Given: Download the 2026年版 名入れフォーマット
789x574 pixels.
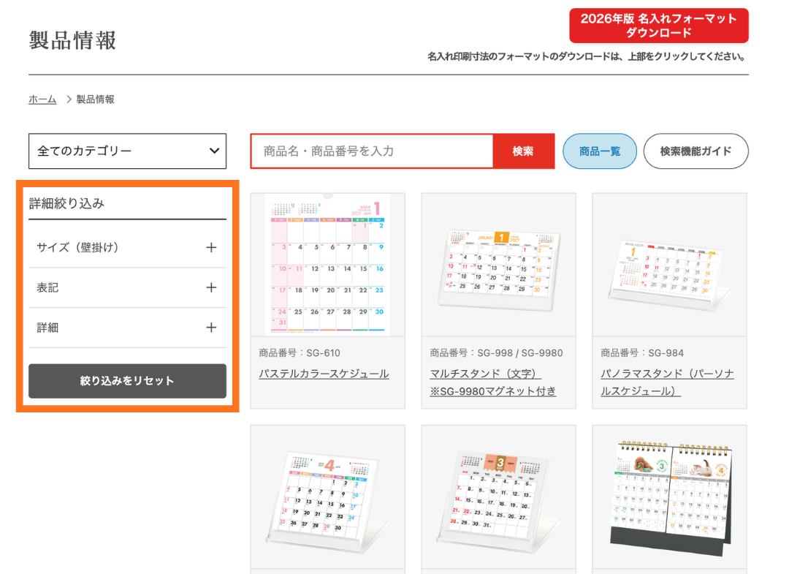Looking at the screenshot, I should [658, 26].
